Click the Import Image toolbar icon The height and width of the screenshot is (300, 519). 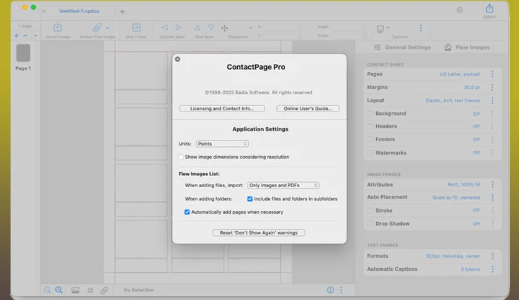tap(58, 27)
